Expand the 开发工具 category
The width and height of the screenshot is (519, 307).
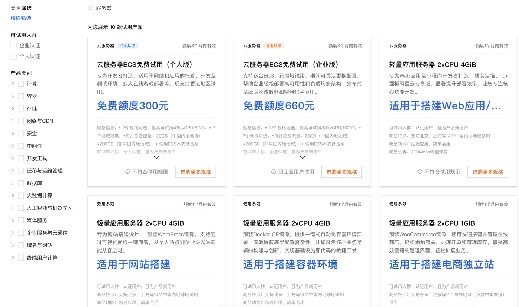[12, 158]
